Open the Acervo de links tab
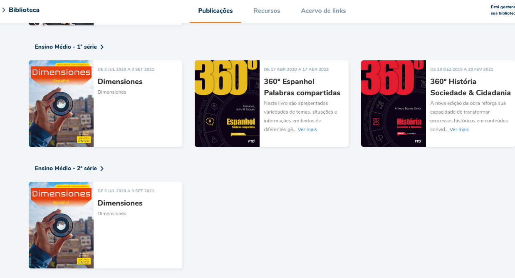 coord(323,11)
